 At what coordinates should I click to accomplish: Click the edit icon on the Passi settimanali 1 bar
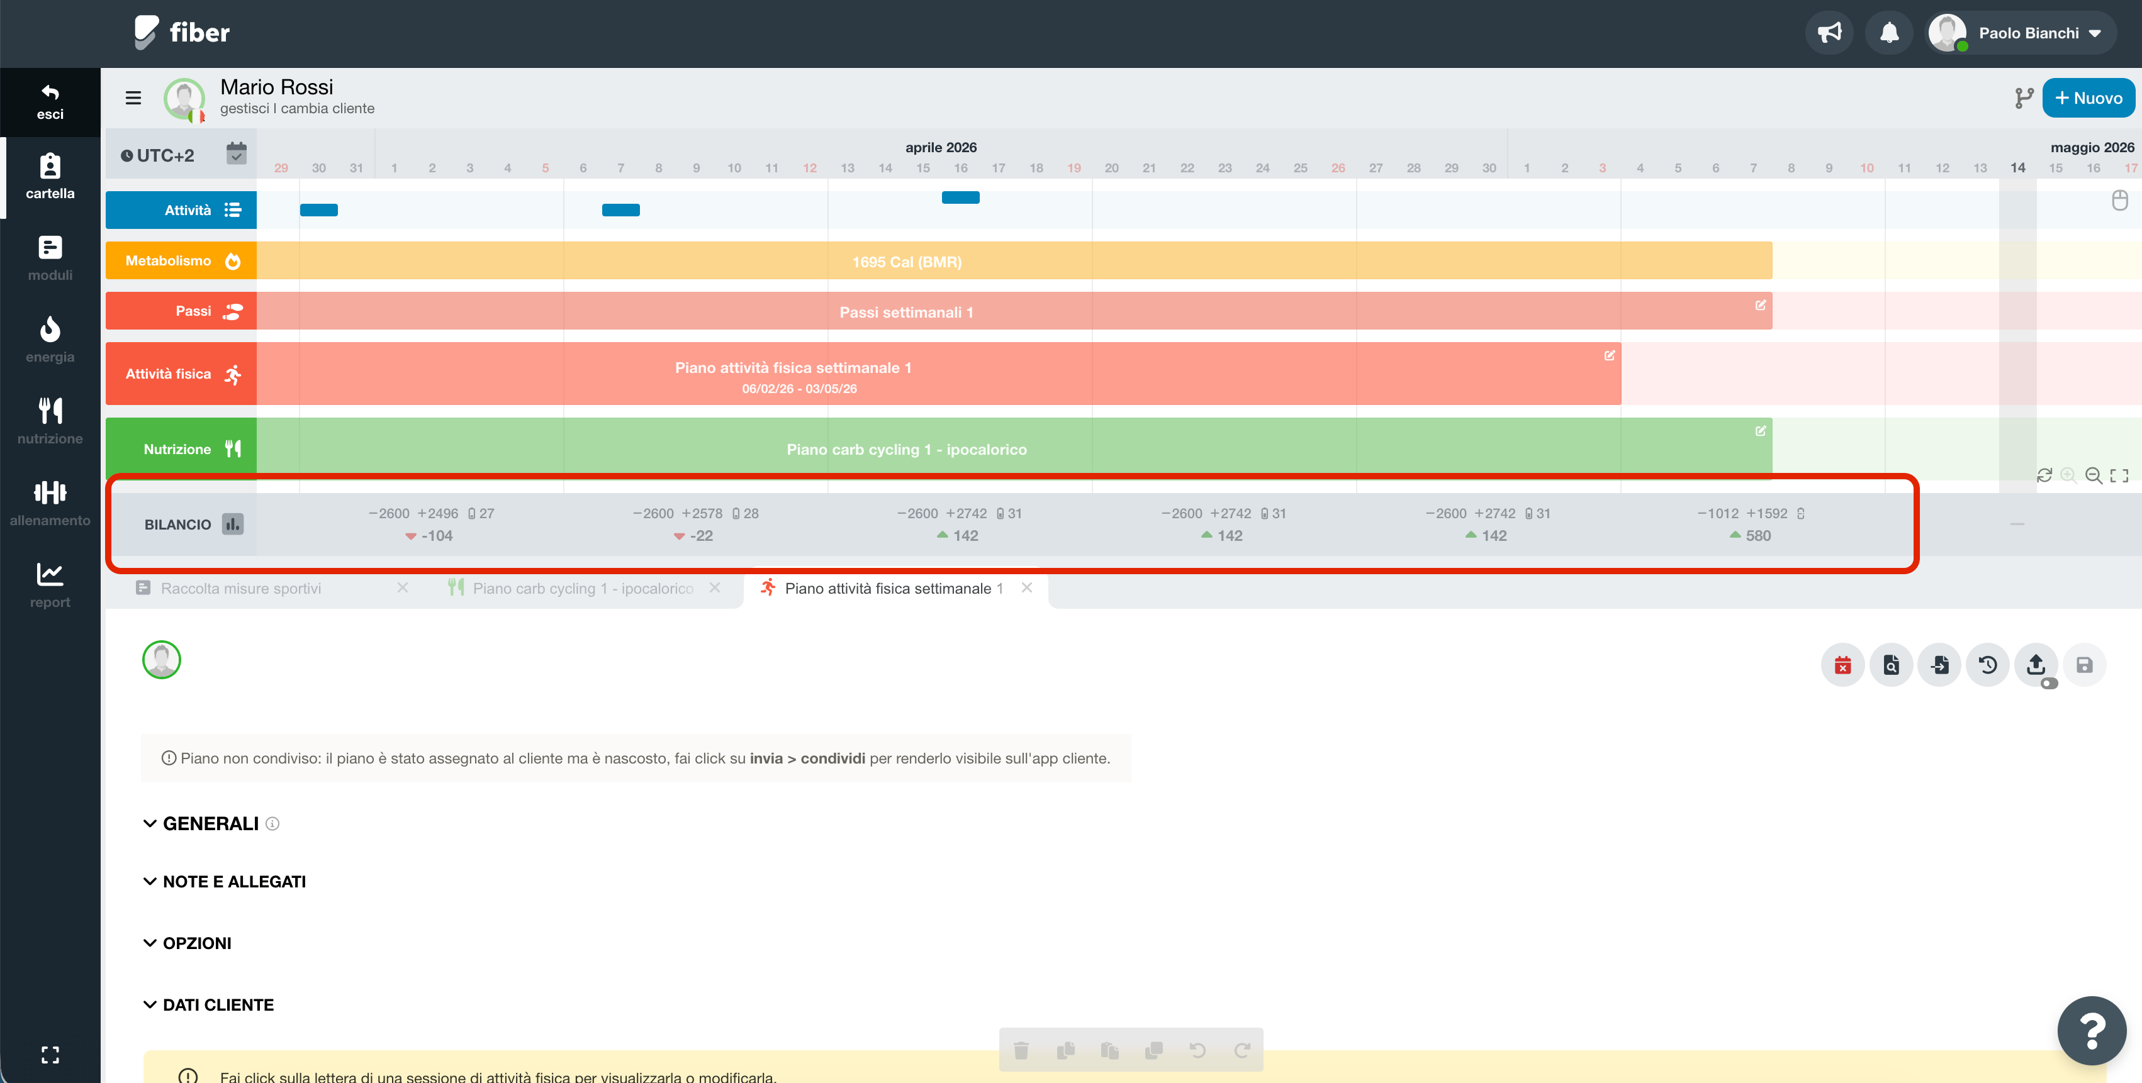(1759, 305)
